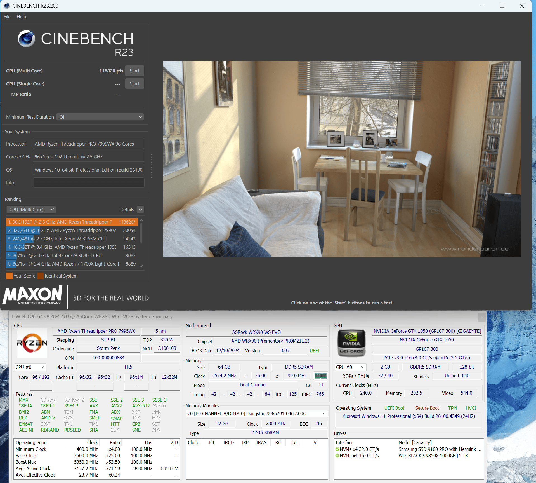Start the CPU Multi Core test
Image resolution: width=536 pixels, height=483 pixels.
click(134, 71)
